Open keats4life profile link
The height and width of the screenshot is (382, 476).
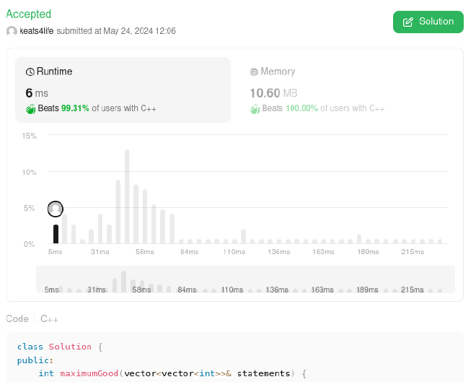(37, 31)
